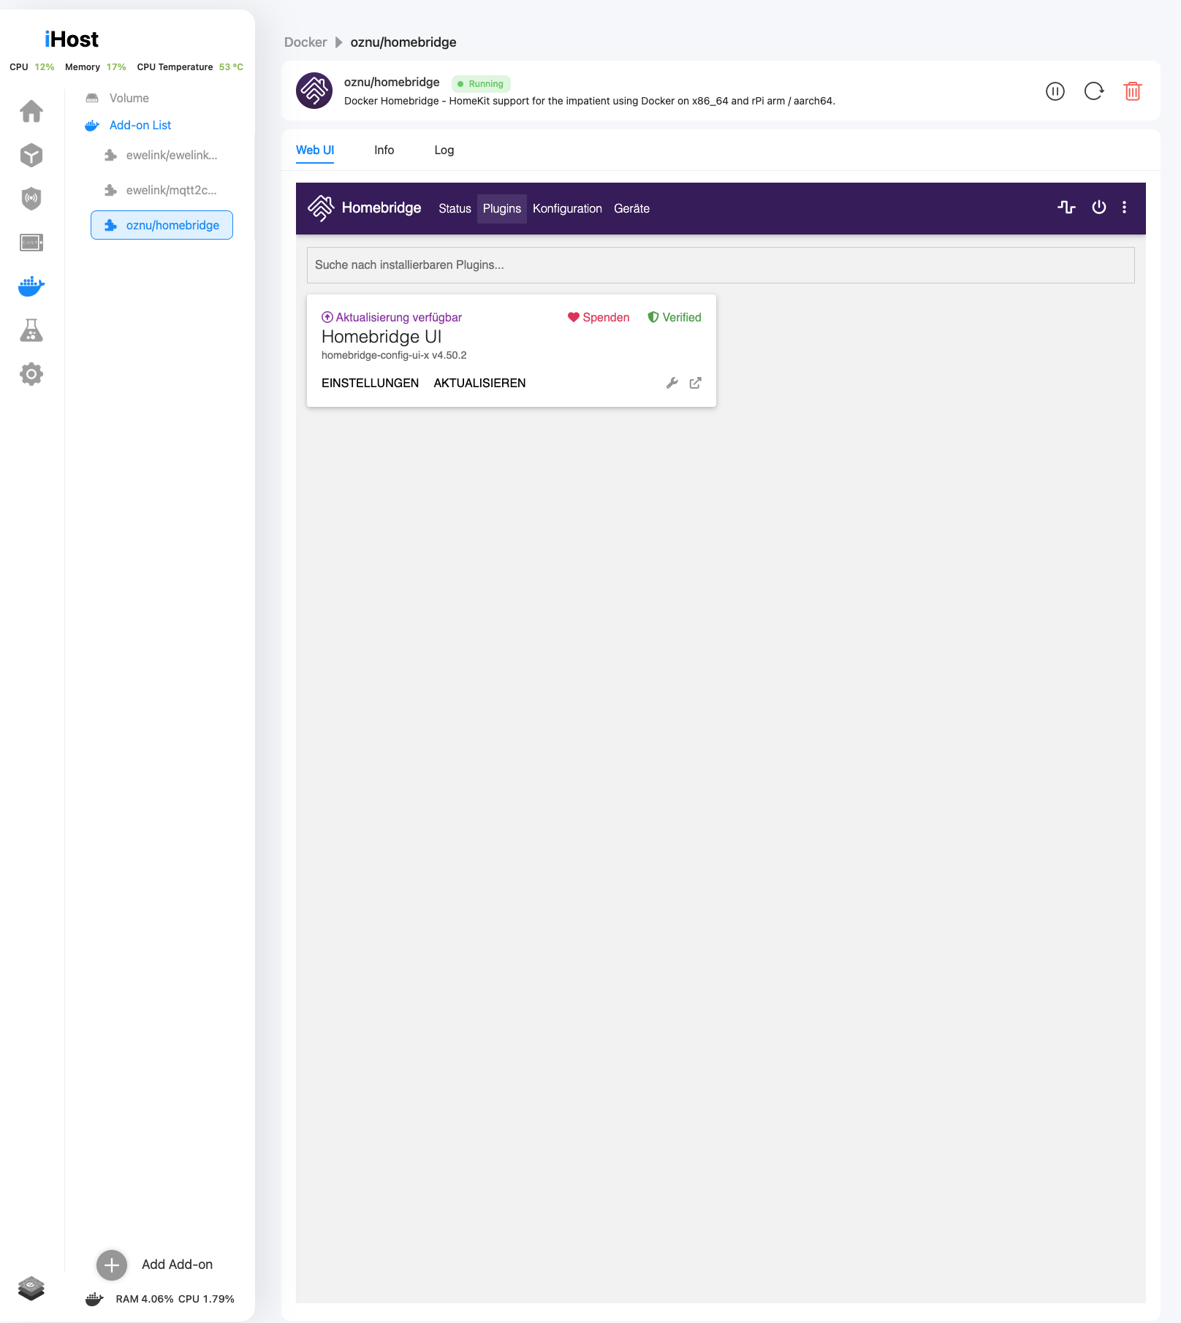Click the Docker Homebridge description text

pyautogui.click(x=590, y=102)
